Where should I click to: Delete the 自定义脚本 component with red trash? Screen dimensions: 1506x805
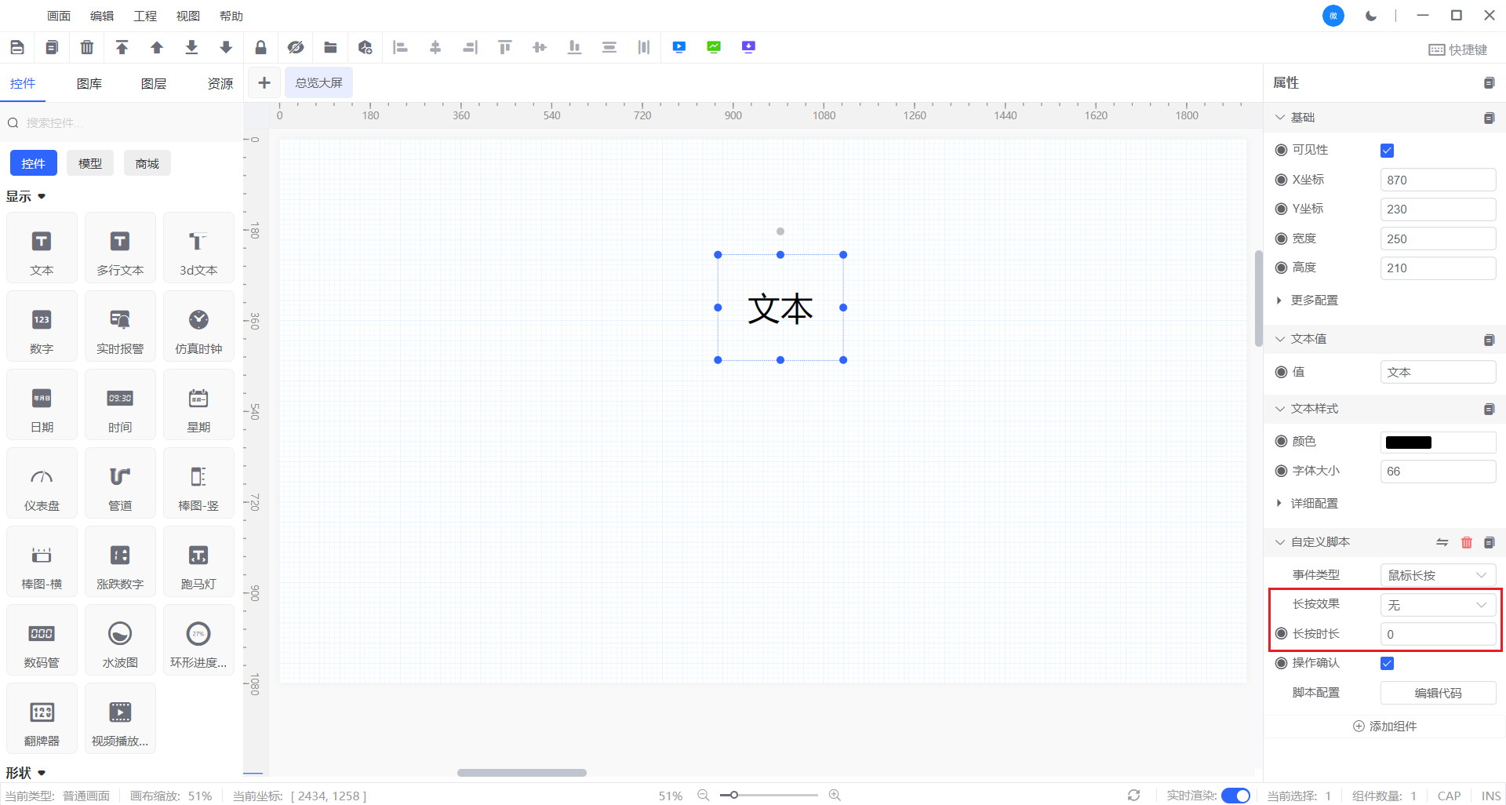click(x=1466, y=542)
